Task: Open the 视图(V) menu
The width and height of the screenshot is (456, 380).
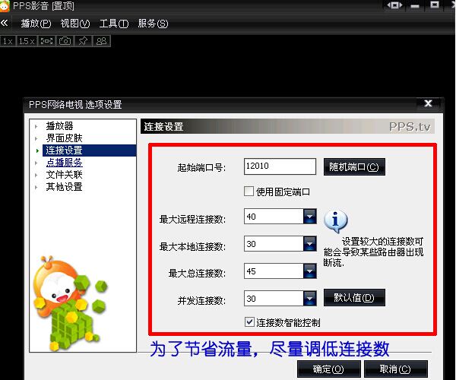Action: click(75, 24)
